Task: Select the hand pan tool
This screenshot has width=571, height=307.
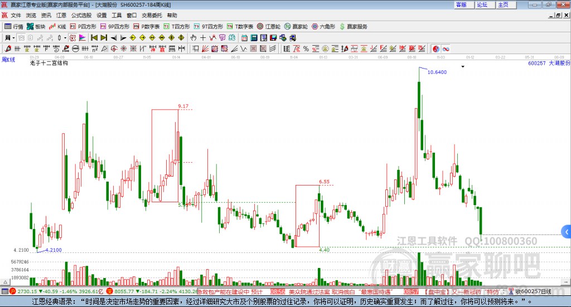Action: pos(193,38)
